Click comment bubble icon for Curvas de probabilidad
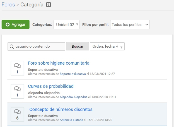The height and width of the screenshot is (127, 174). pos(17,89)
